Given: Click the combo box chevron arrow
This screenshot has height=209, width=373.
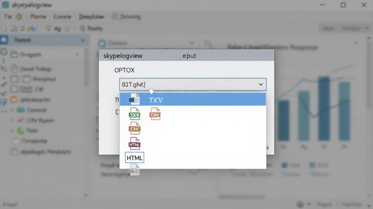Looking at the screenshot, I should point(261,84).
